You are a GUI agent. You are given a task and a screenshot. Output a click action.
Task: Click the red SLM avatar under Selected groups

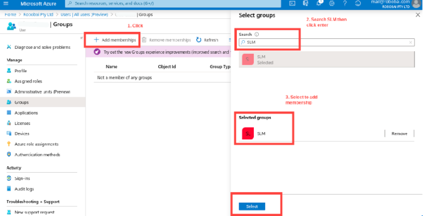248,133
